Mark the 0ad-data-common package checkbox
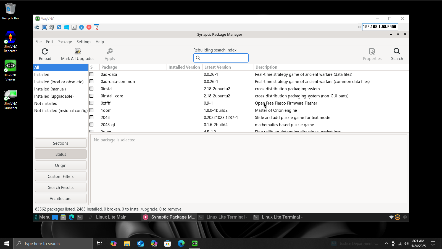The height and width of the screenshot is (249, 442). click(91, 81)
